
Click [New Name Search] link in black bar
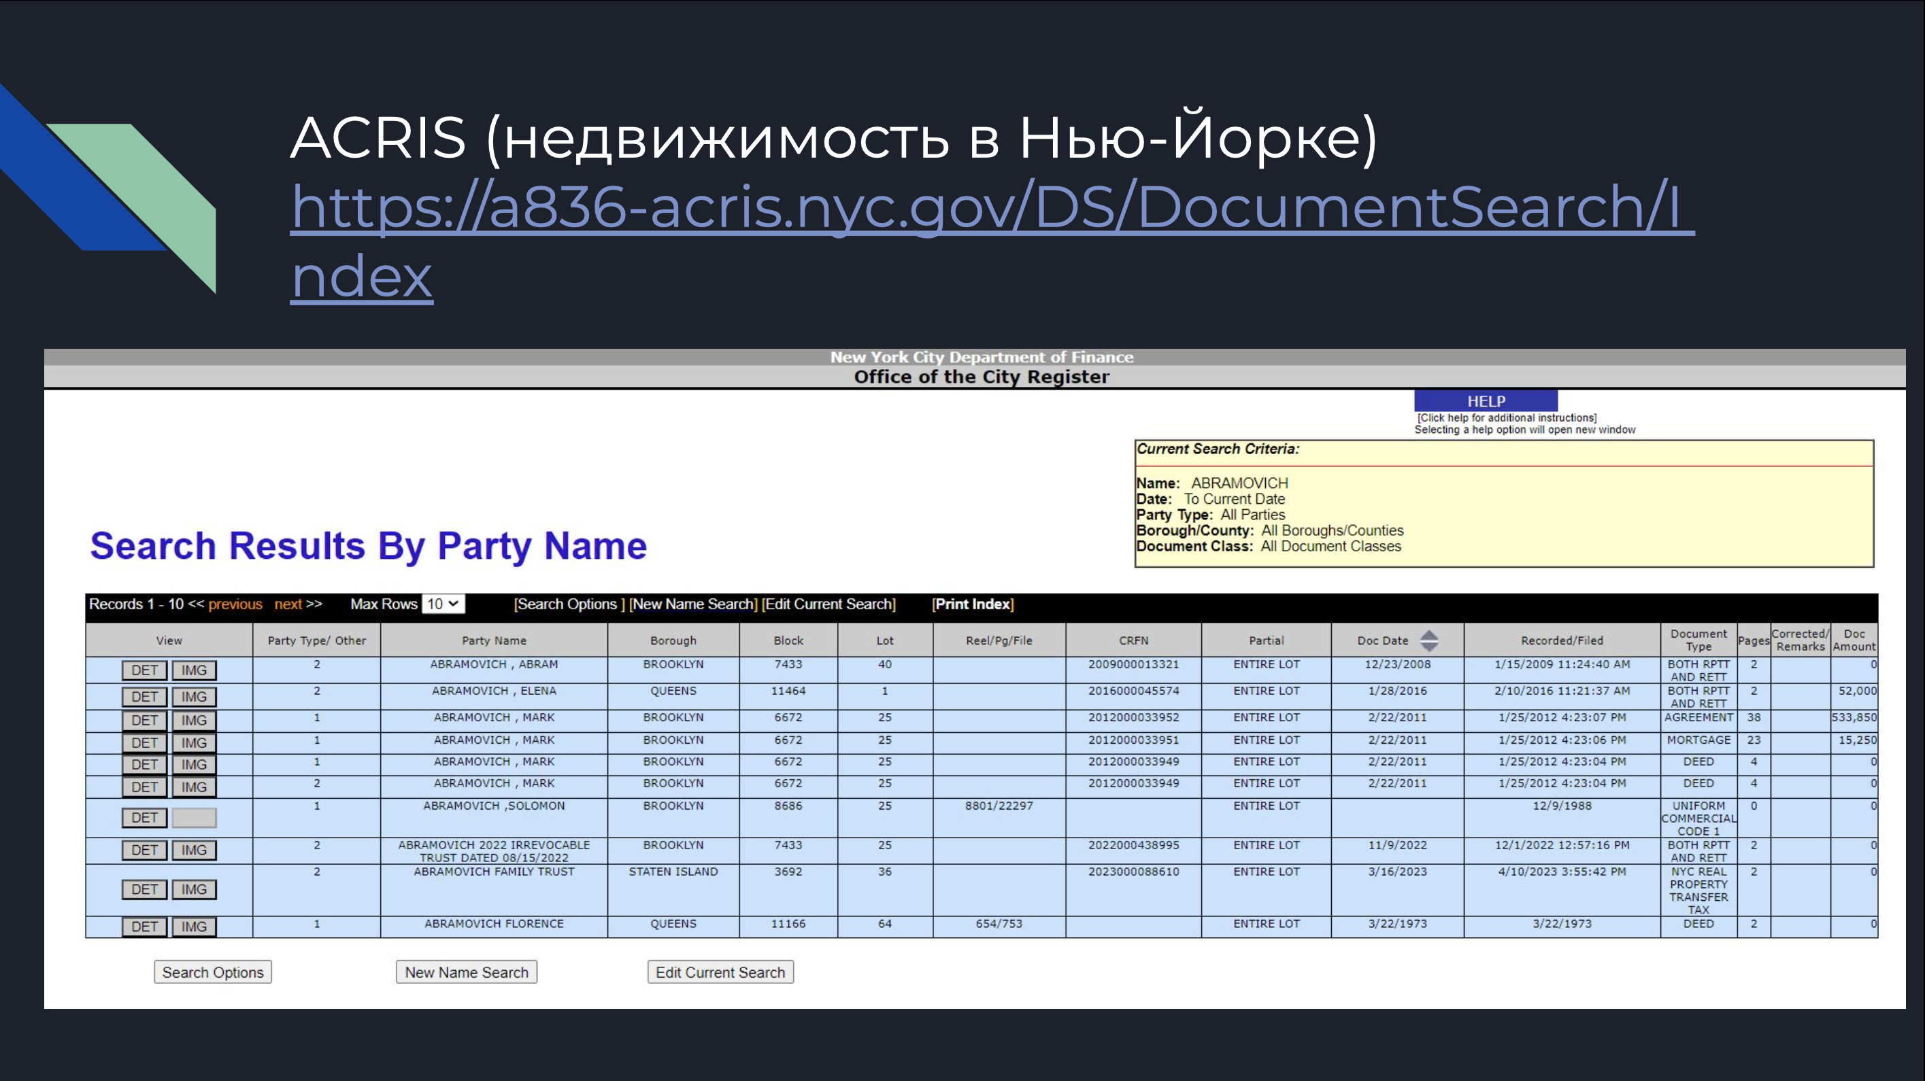(694, 604)
